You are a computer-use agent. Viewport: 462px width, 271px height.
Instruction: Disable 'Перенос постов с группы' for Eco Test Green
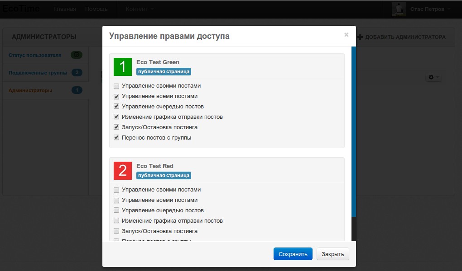tap(116, 138)
